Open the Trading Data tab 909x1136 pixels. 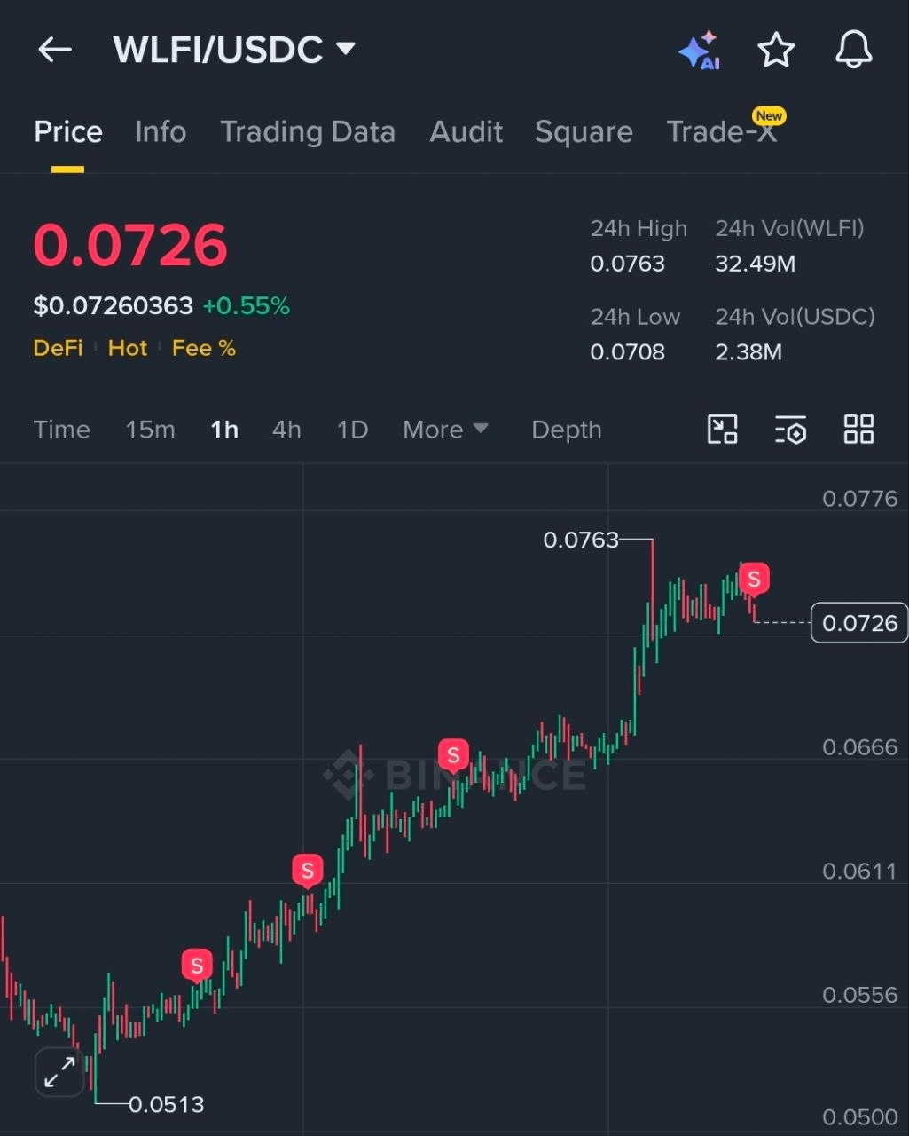308,132
